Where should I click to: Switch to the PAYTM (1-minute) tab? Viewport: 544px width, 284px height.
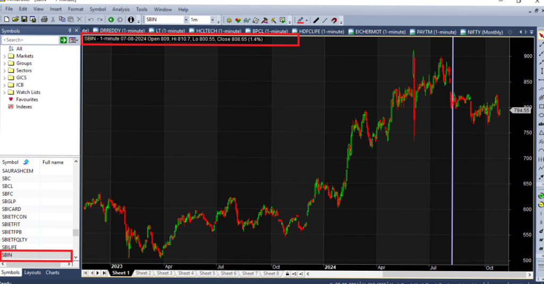(432, 32)
